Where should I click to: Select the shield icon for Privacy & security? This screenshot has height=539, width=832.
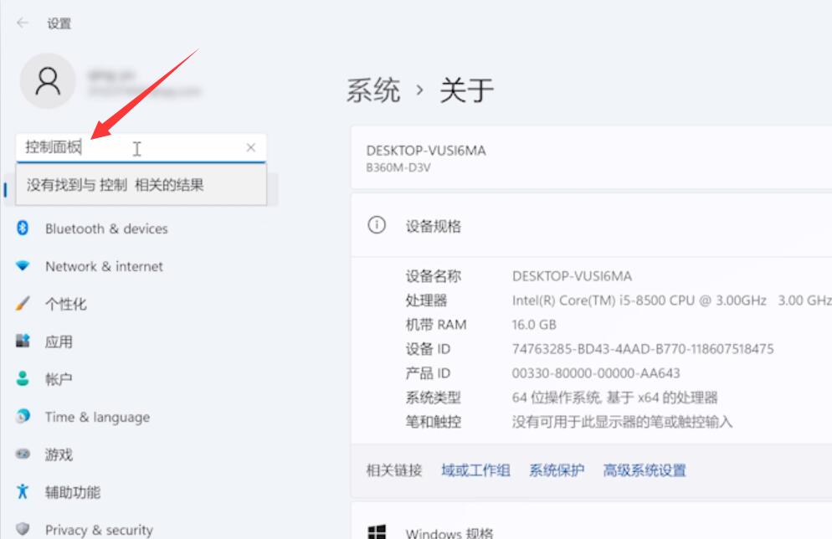(23, 529)
